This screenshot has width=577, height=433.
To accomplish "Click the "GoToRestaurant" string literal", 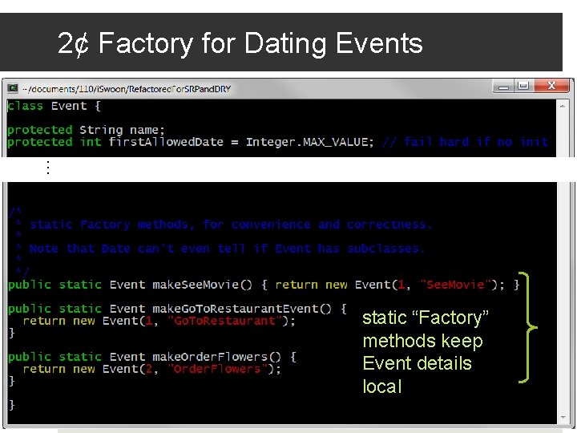I will (x=224, y=321).
